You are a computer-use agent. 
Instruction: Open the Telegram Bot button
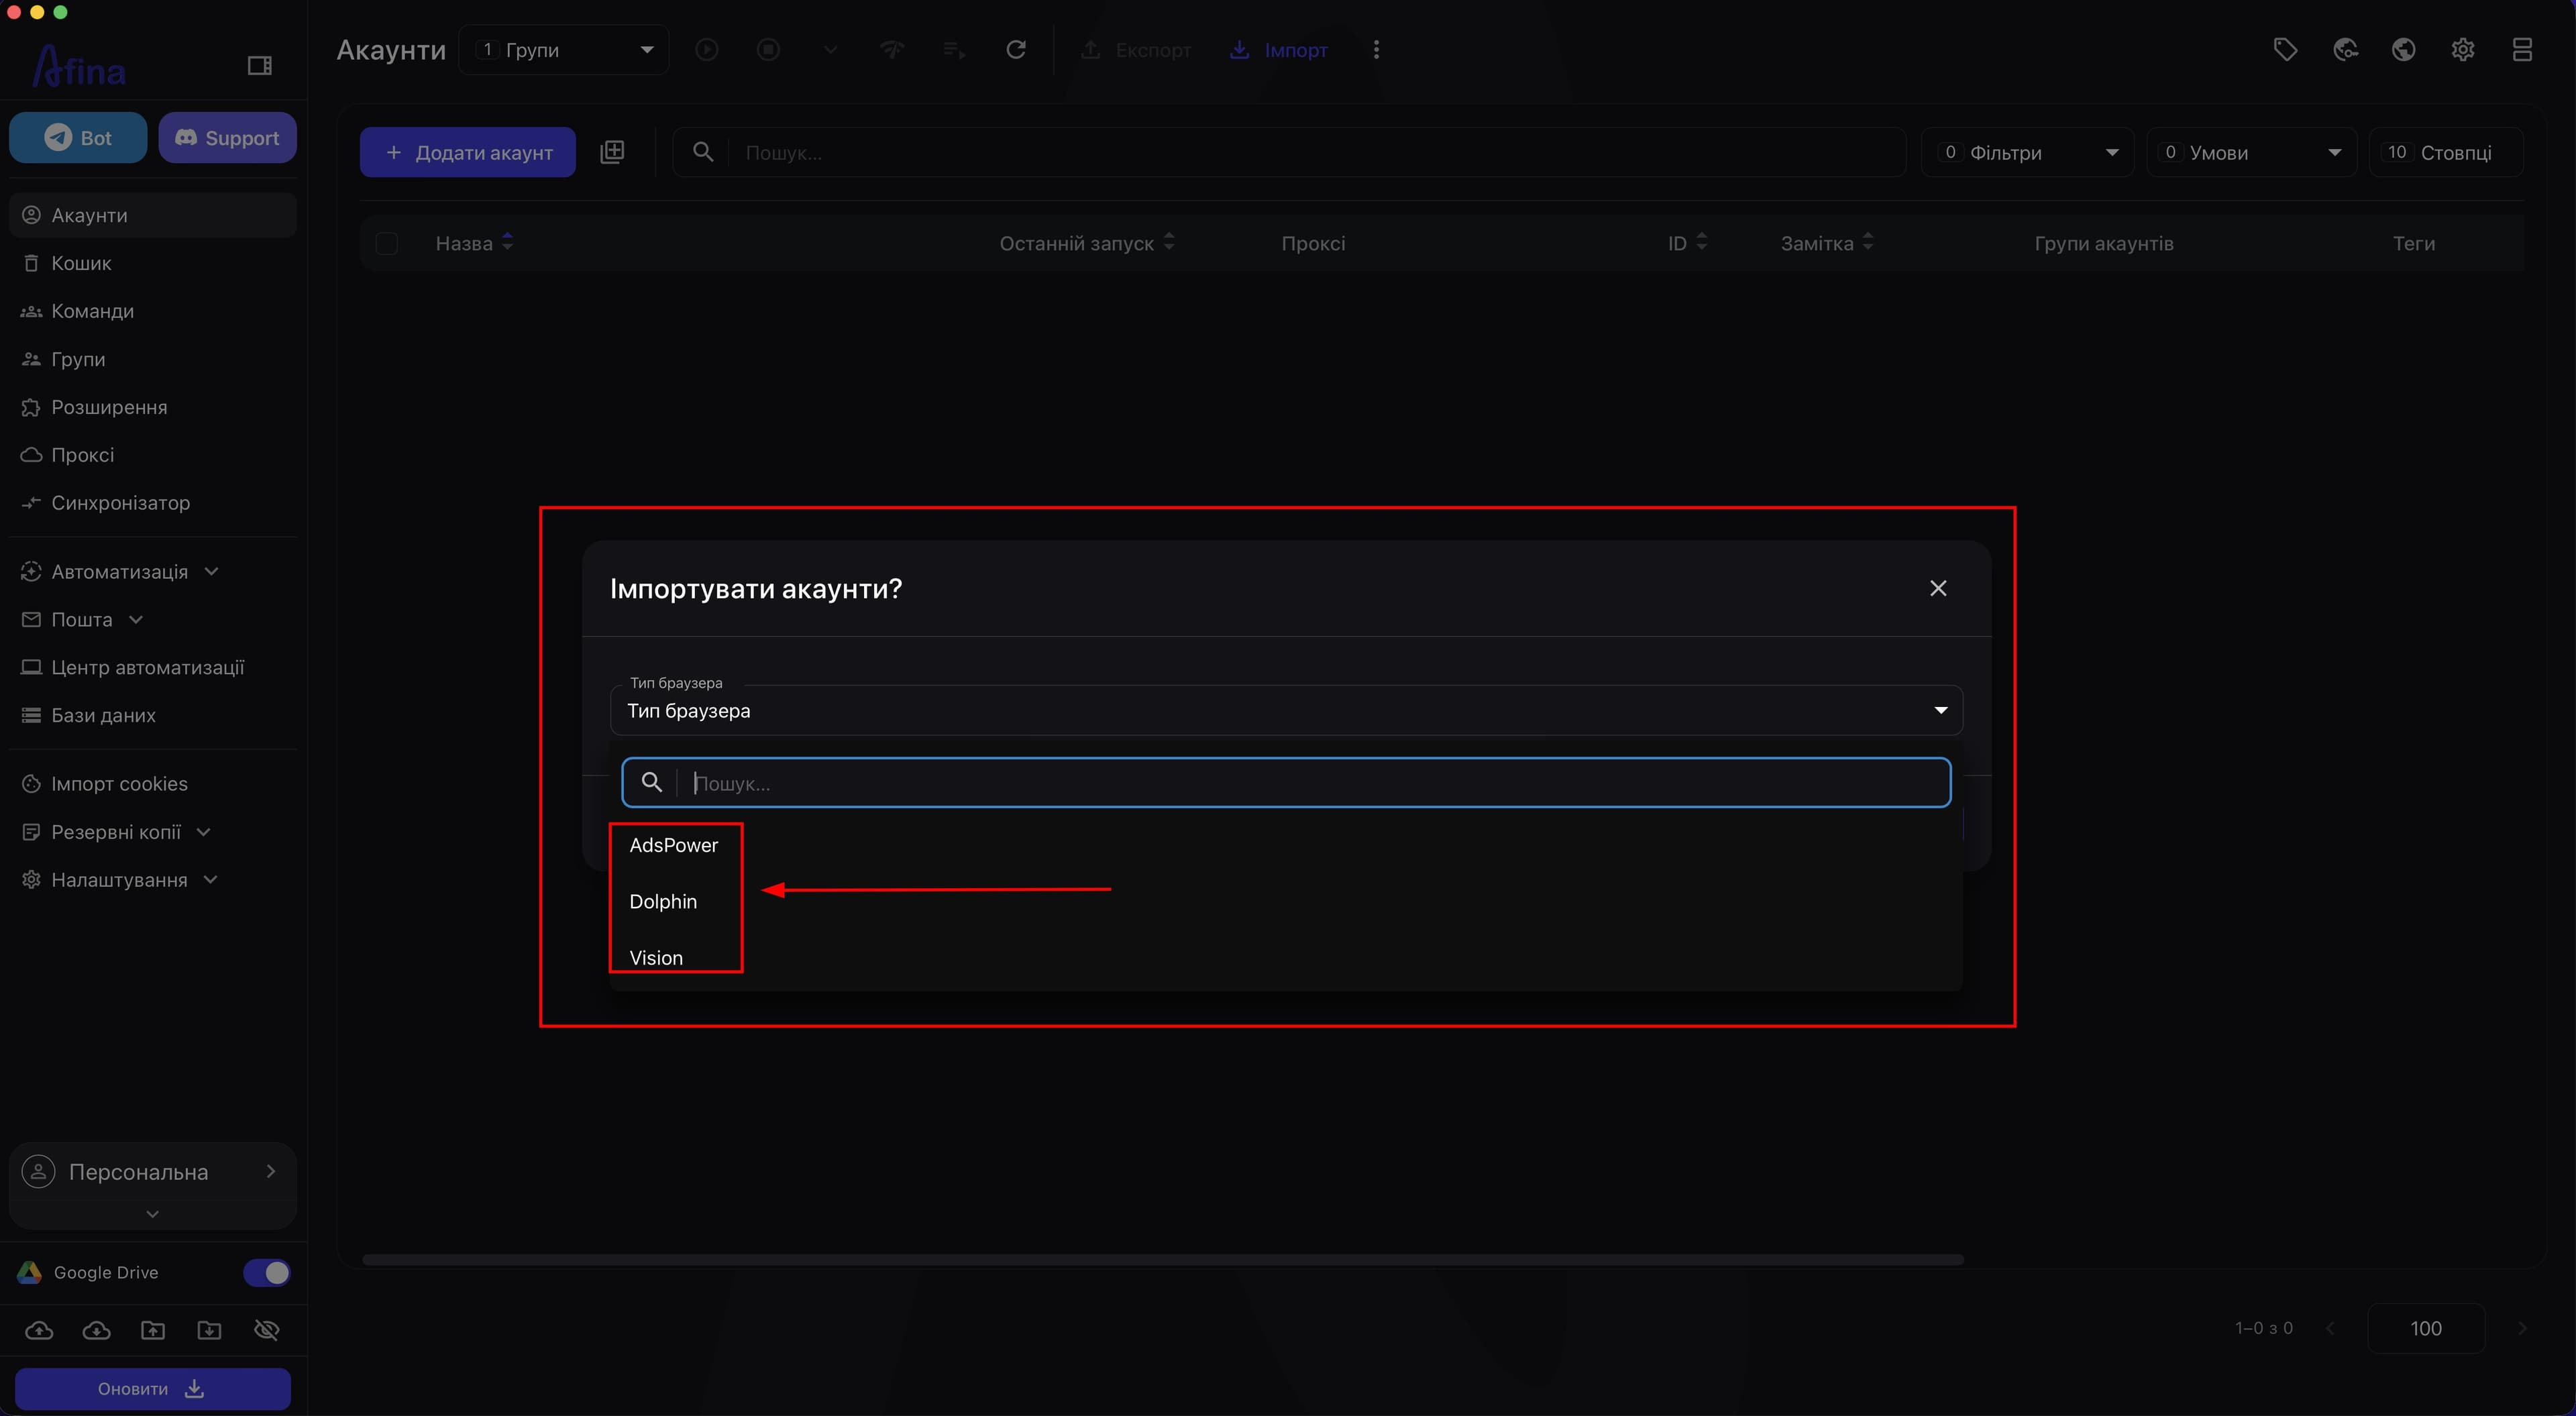coord(78,138)
